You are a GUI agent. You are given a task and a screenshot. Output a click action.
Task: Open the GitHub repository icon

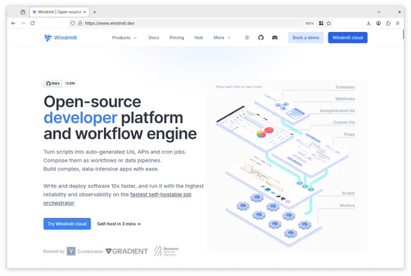click(x=261, y=37)
